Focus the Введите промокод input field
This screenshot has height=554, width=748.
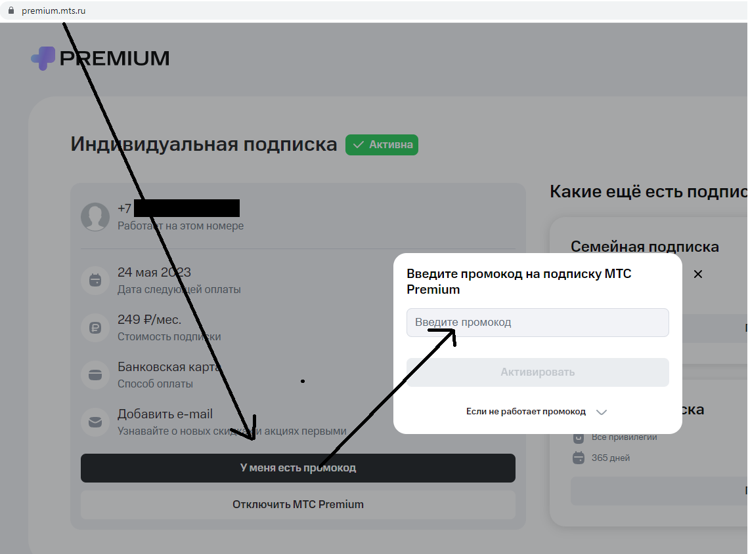(x=537, y=323)
